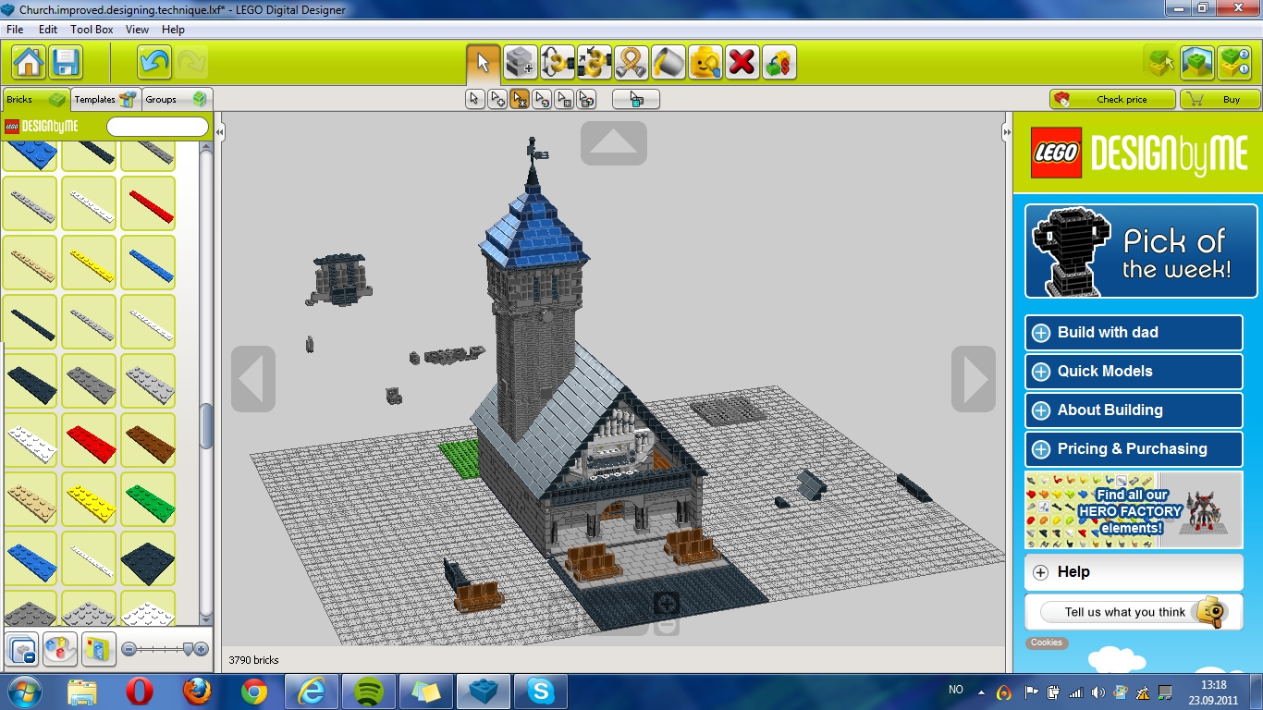Undo the last action
Image resolution: width=1263 pixels, height=710 pixels.
click(x=154, y=63)
